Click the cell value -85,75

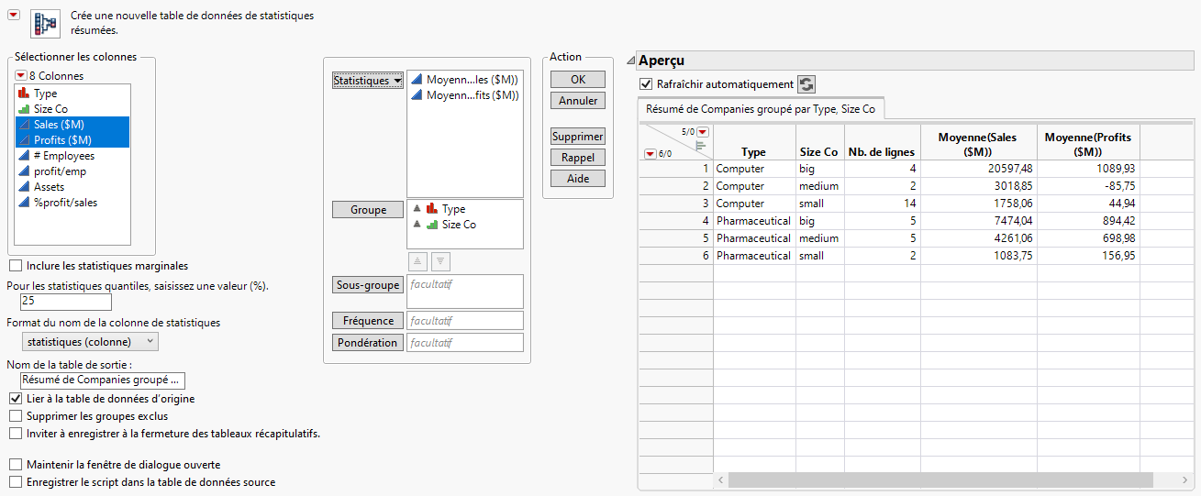point(1088,186)
